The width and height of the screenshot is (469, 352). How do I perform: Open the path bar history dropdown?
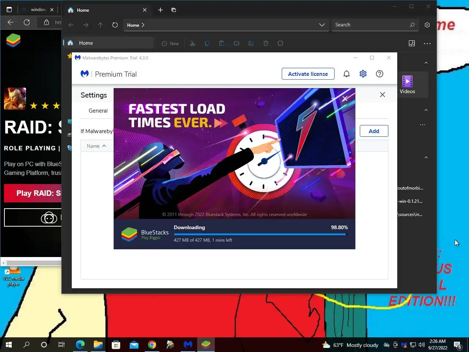pyautogui.click(x=322, y=25)
